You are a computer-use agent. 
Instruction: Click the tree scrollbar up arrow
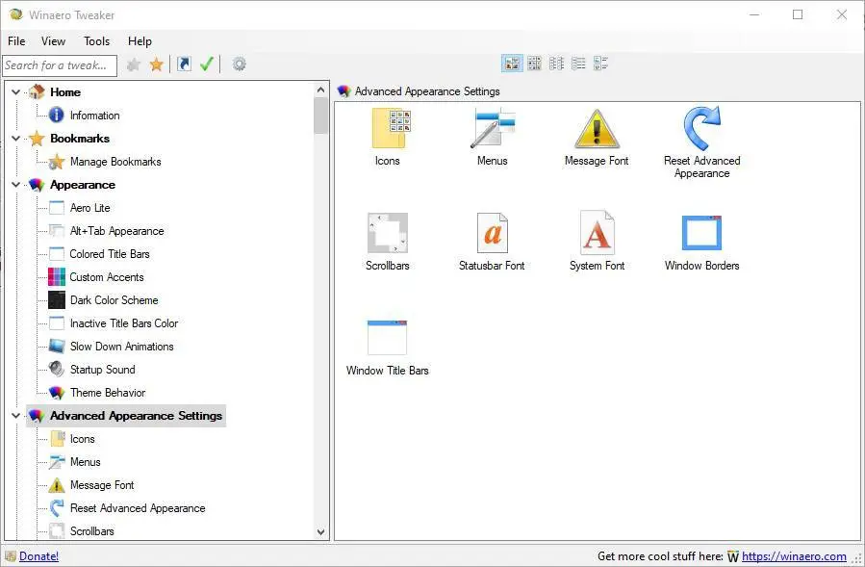[321, 90]
